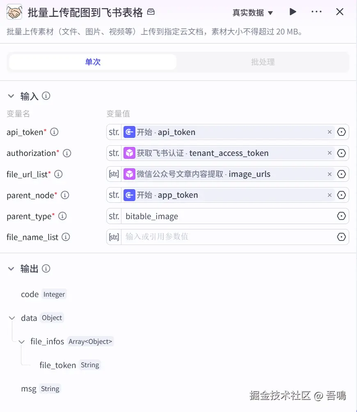Open variable picker for authorization row
357x412 pixels.
(341, 153)
